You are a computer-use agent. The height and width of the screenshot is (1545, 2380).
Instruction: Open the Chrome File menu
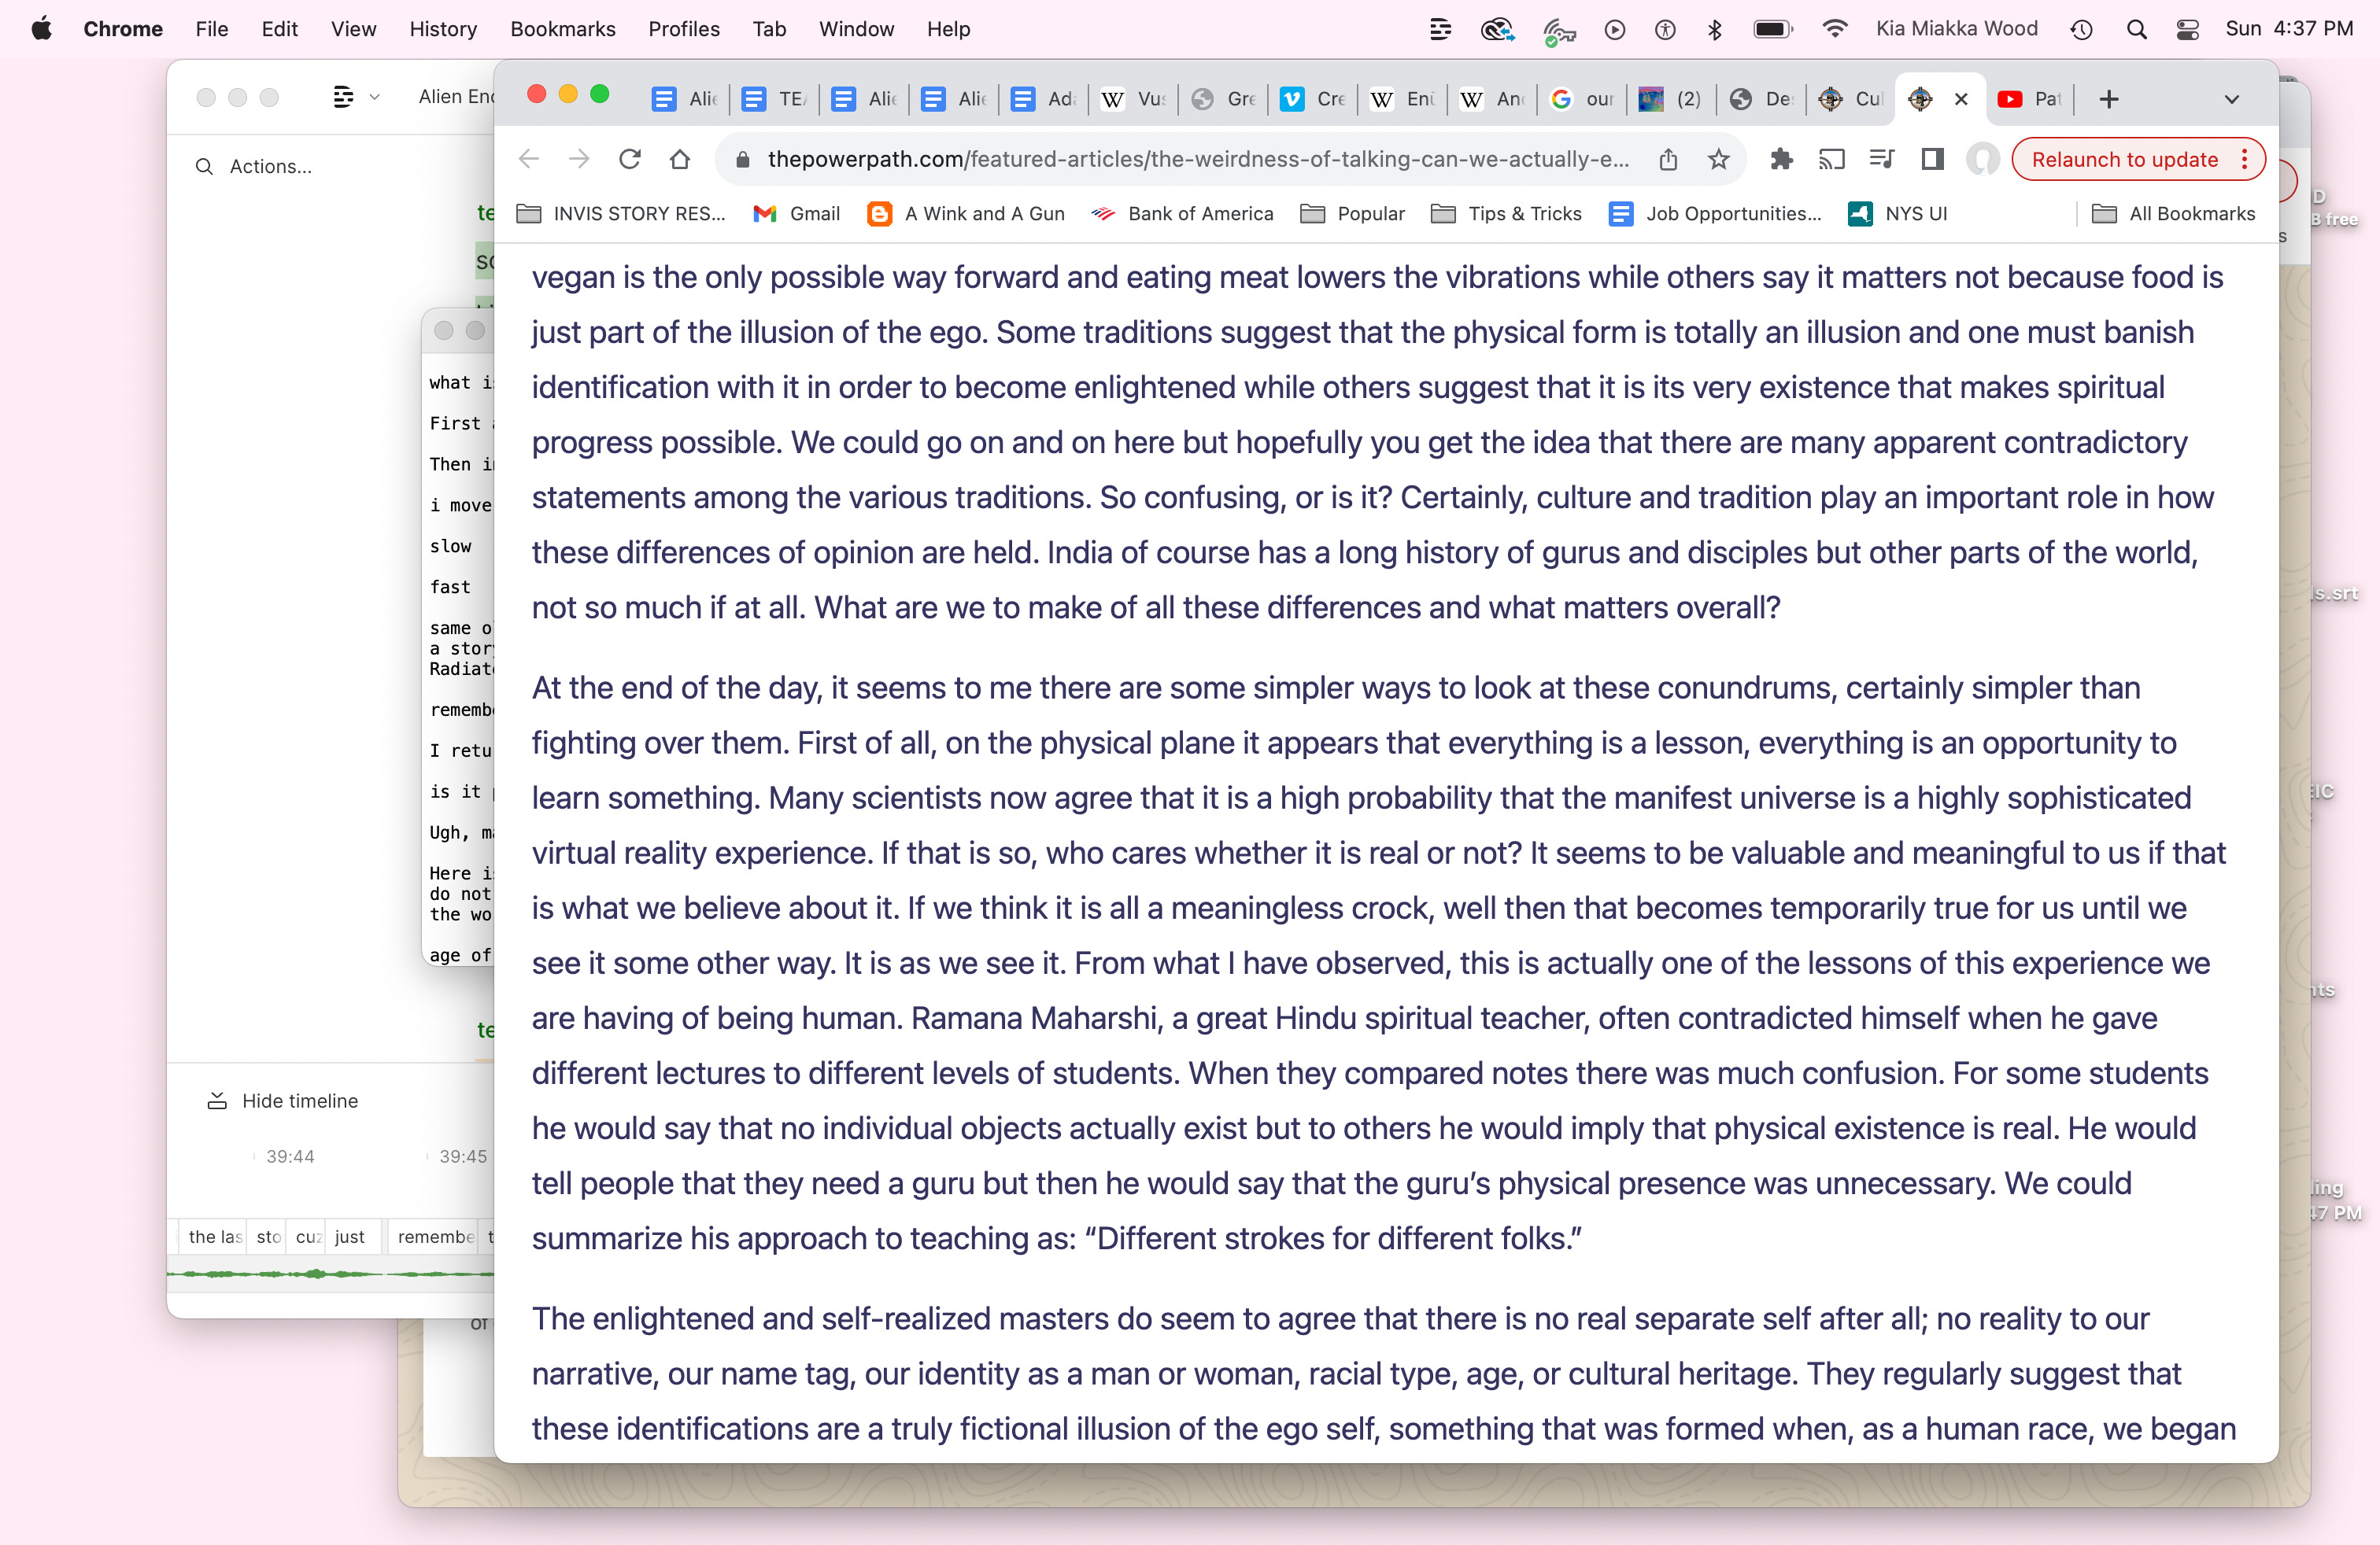click(x=212, y=29)
